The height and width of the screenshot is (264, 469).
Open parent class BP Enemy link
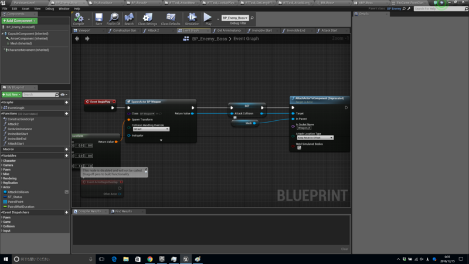coord(394,9)
